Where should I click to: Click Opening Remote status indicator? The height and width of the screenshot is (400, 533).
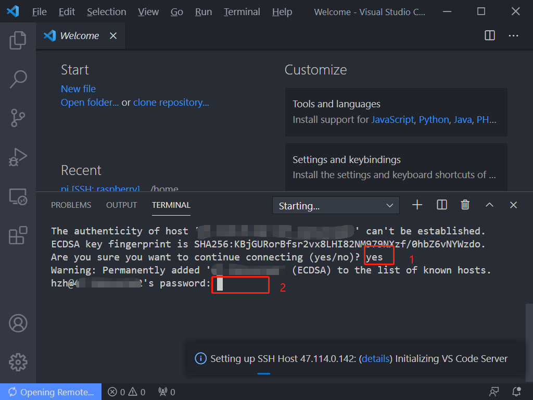click(x=50, y=392)
